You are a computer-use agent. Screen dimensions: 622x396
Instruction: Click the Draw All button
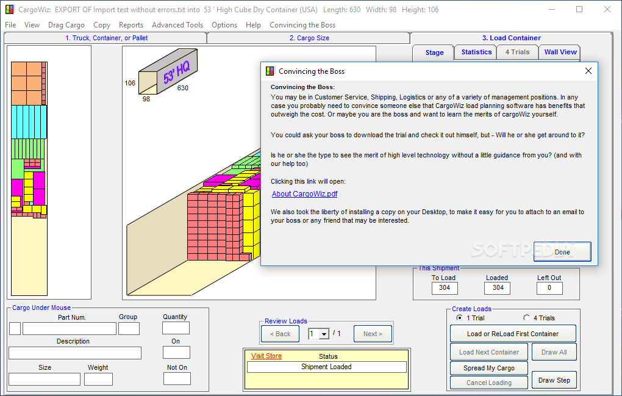(x=554, y=352)
